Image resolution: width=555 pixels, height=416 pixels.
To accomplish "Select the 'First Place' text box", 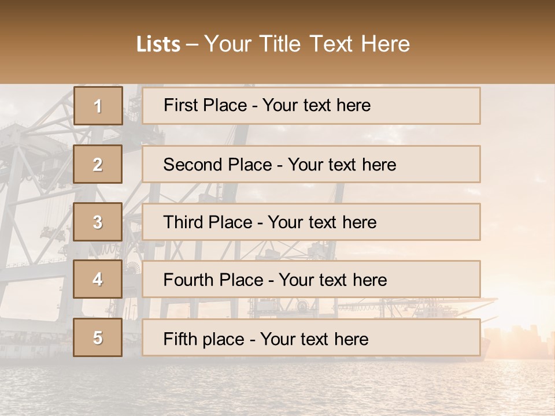I will point(311,106).
